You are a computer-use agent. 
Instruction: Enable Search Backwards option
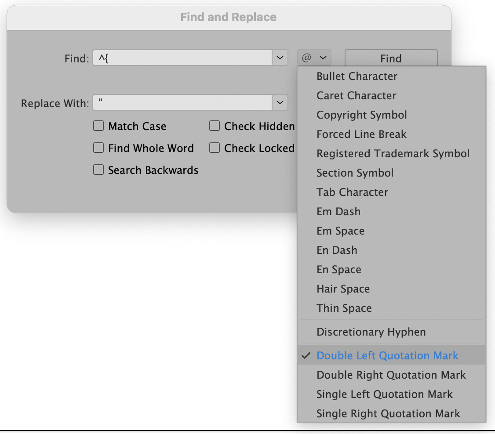coord(98,170)
